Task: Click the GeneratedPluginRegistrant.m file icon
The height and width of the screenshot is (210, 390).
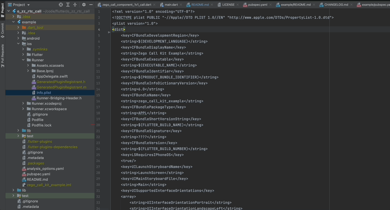Action: (34, 87)
